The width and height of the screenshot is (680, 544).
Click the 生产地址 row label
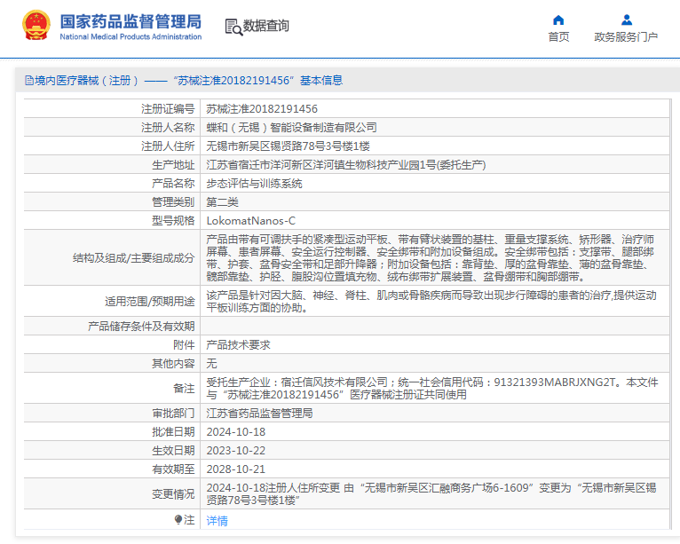(173, 165)
